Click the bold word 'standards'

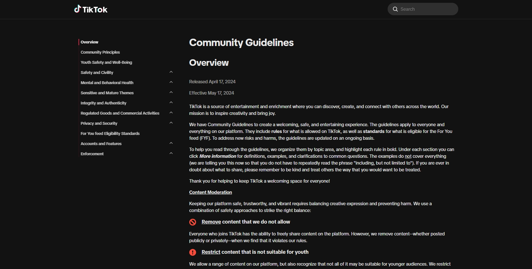374,131
